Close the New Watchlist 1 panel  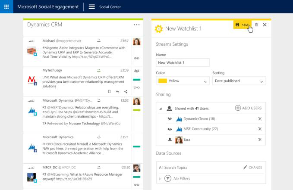(x=265, y=25)
